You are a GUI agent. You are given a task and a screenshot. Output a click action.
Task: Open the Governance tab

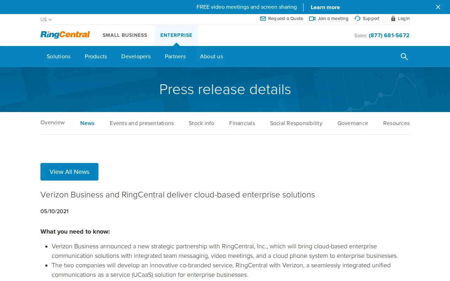[353, 123]
